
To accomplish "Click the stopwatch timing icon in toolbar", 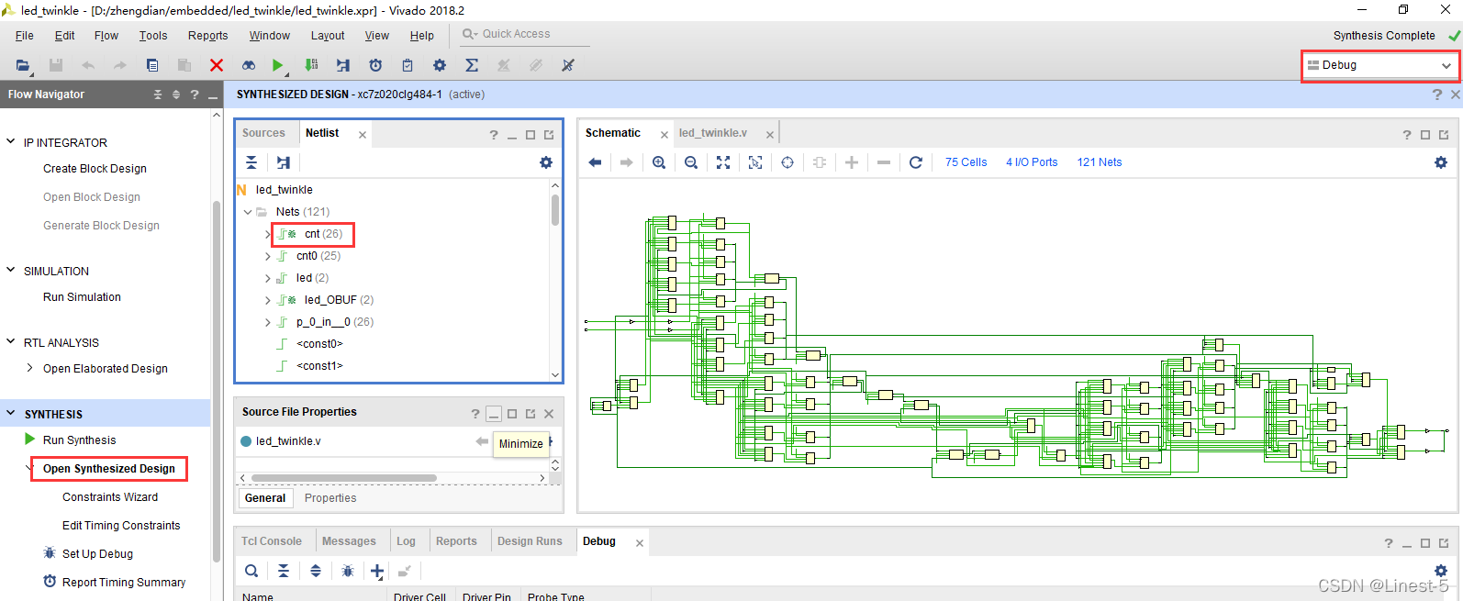I will [375, 65].
